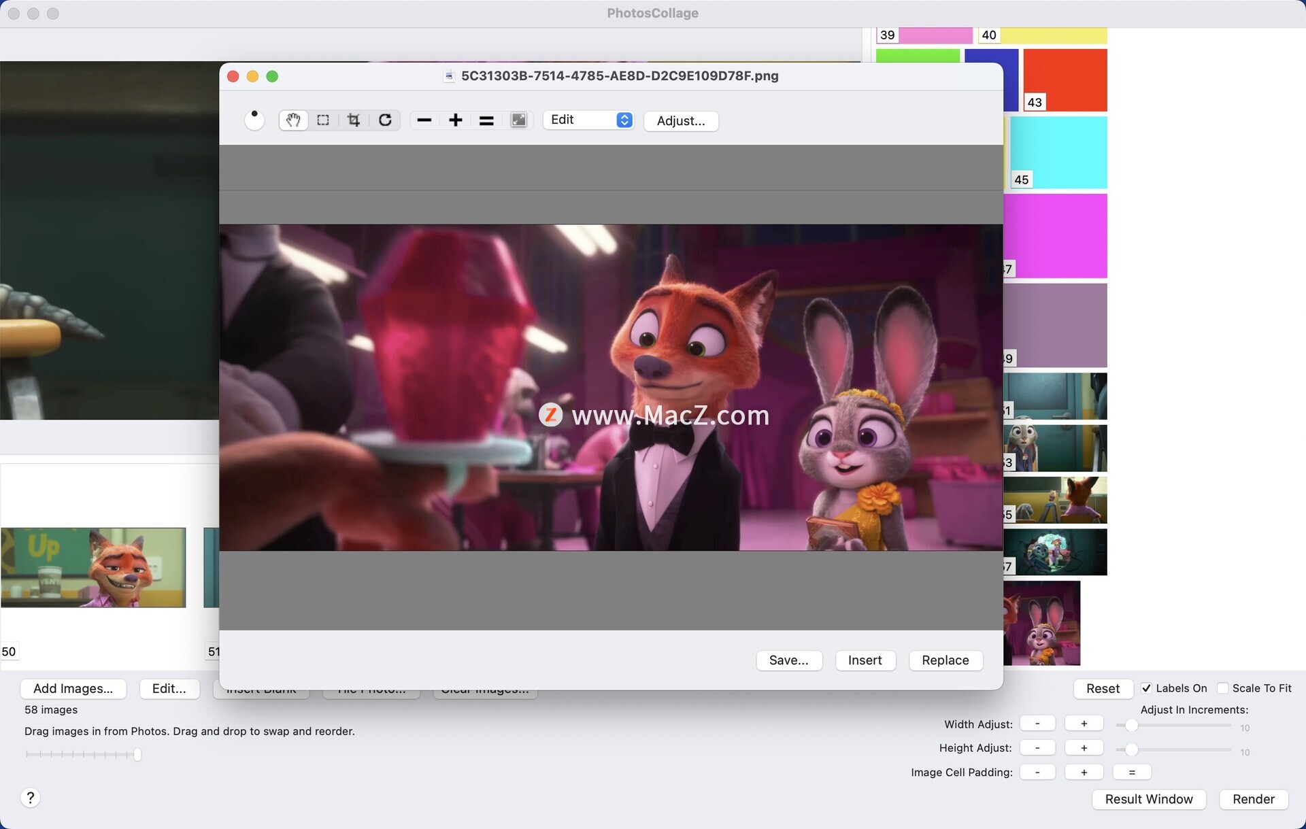Increase Width Adjust with plus
1306x829 pixels.
[x=1084, y=724]
